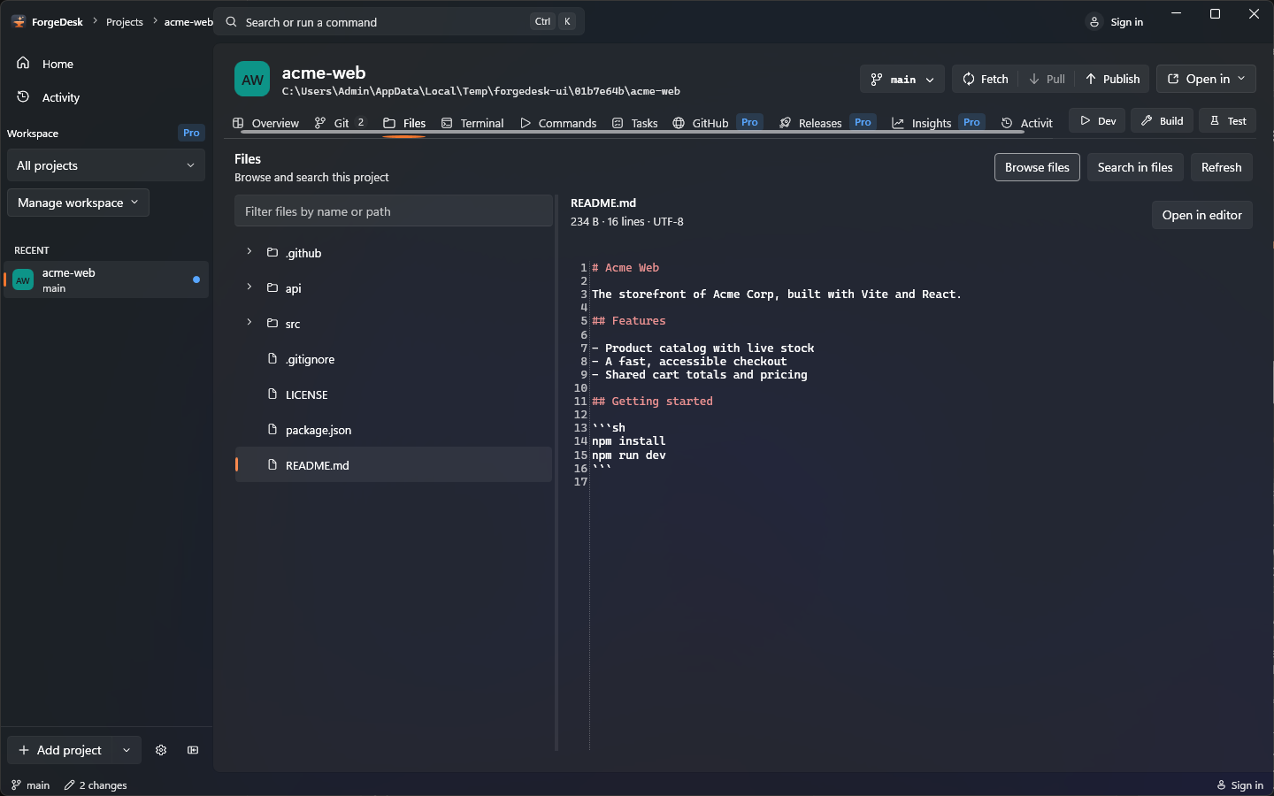Refresh the file list
The width and height of the screenshot is (1274, 796).
[x=1221, y=167]
